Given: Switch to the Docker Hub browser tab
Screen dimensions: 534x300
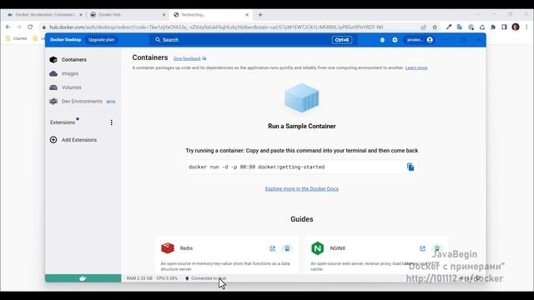Looking at the screenshot, I should coord(128,15).
